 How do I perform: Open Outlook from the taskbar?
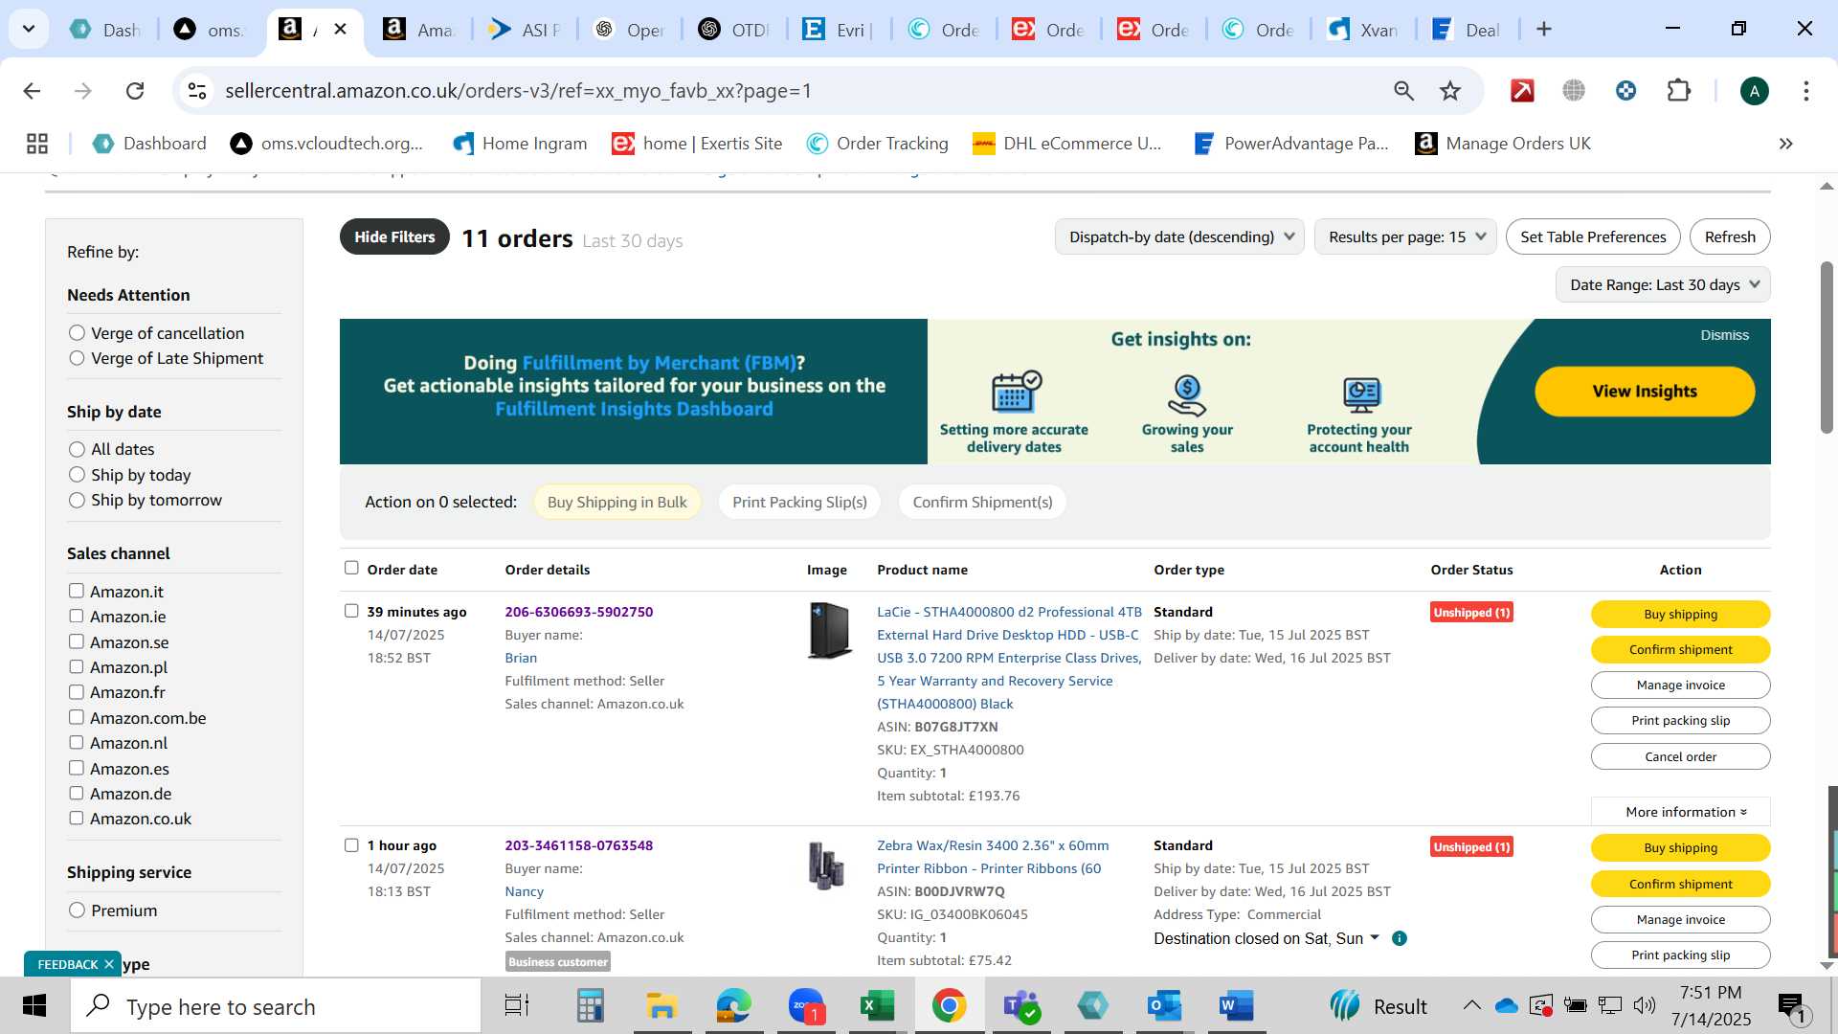point(1165,1006)
